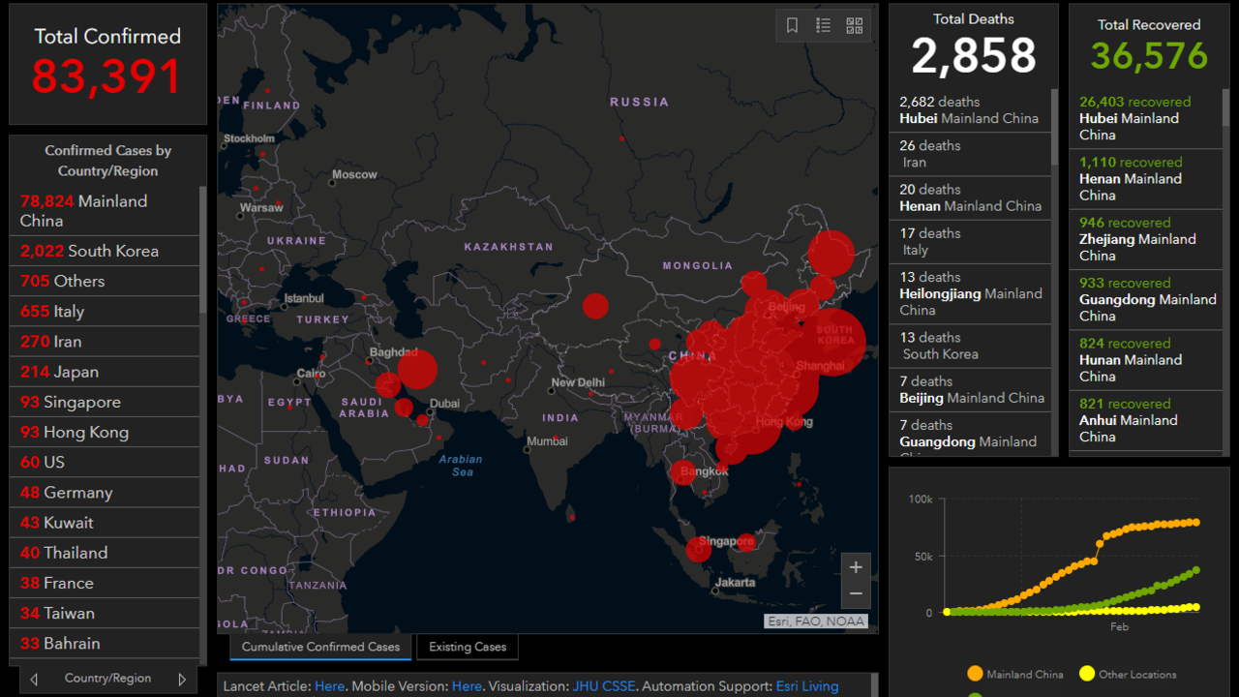
Task: Switch to Cumulative Confirmed Cases tab
Action: (x=320, y=648)
